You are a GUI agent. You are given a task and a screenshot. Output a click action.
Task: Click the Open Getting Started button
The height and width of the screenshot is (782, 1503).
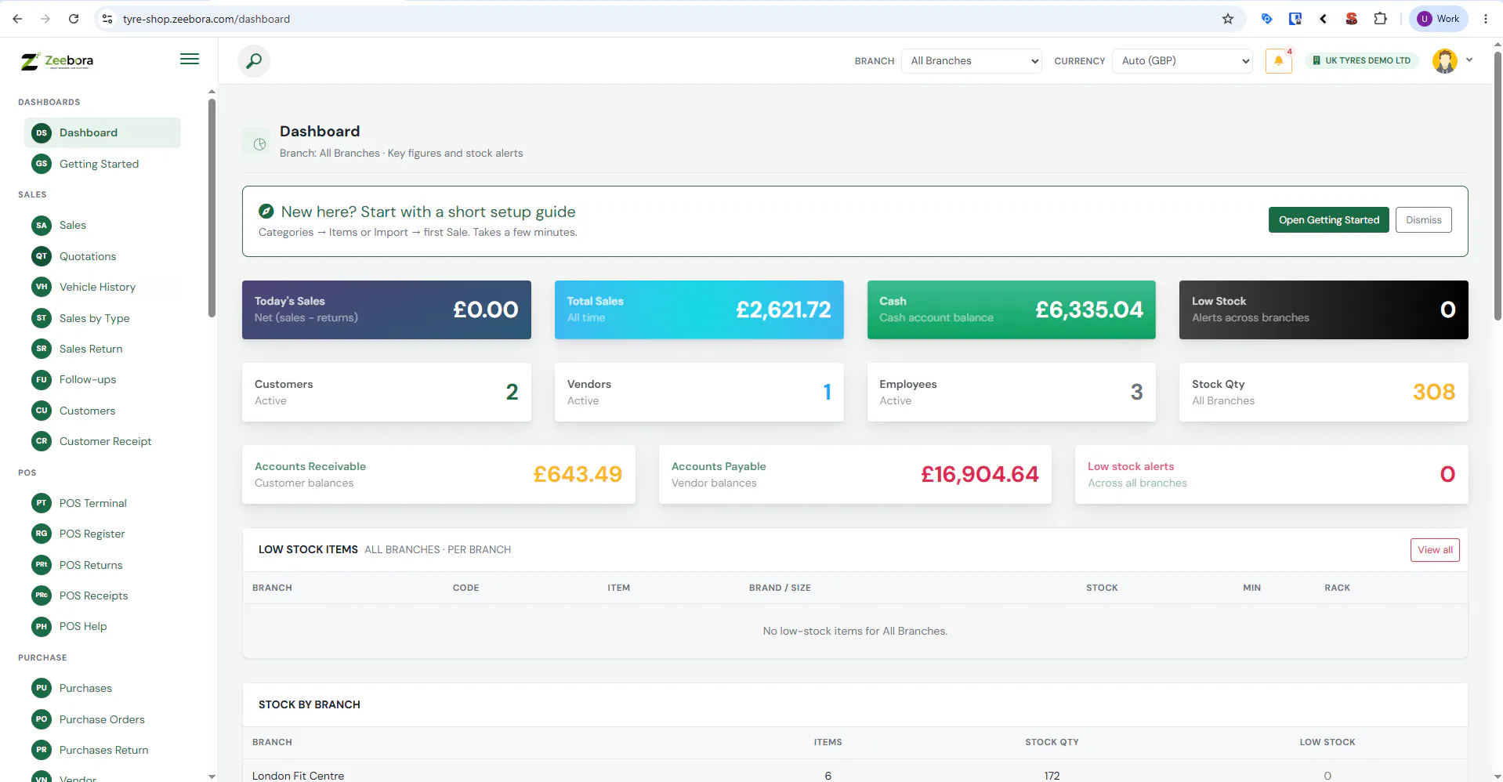pyautogui.click(x=1328, y=220)
